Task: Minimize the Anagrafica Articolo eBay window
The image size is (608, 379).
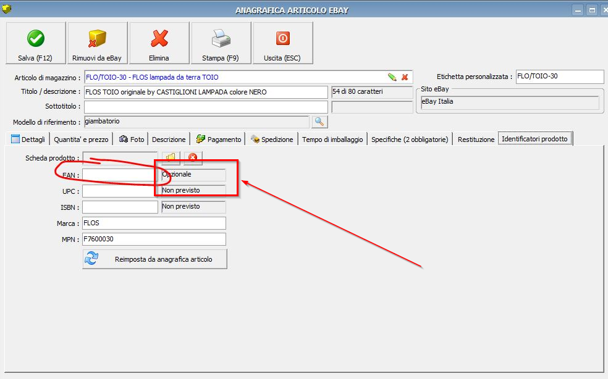Action: (578, 10)
